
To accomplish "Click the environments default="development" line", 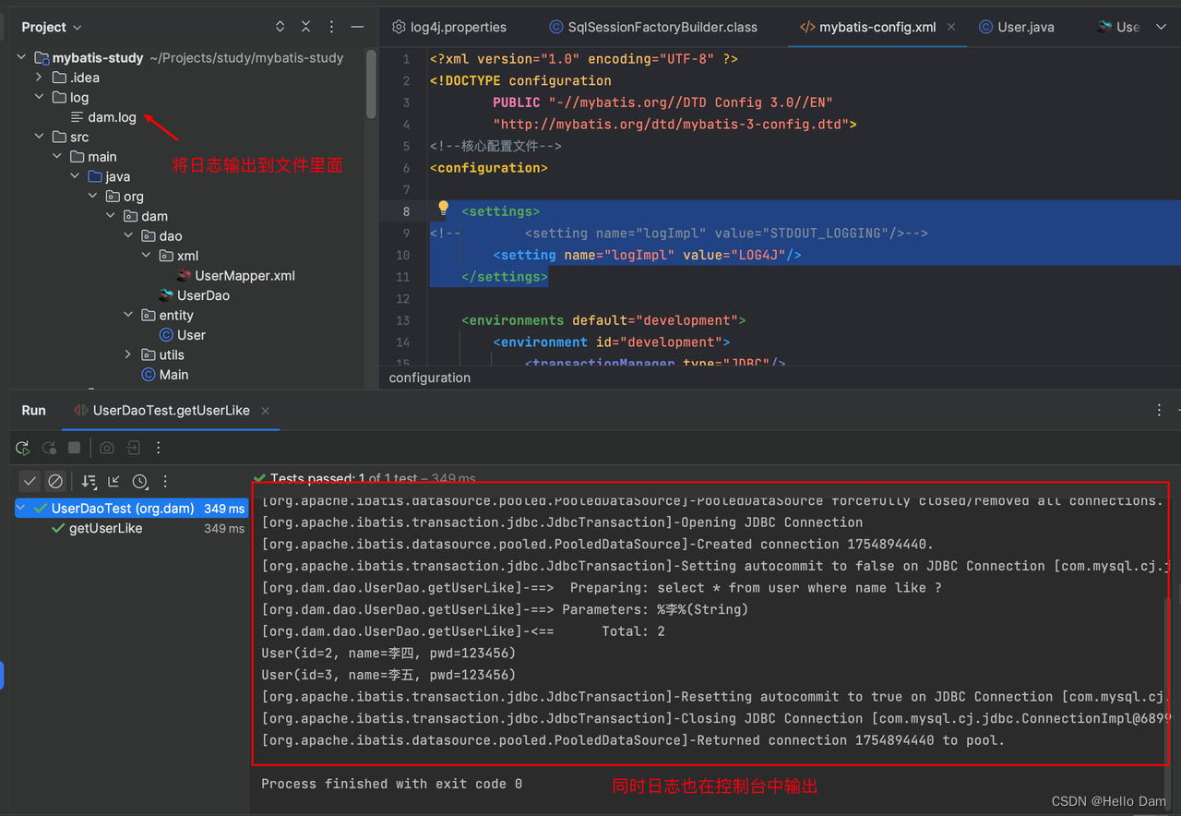I will (x=603, y=320).
